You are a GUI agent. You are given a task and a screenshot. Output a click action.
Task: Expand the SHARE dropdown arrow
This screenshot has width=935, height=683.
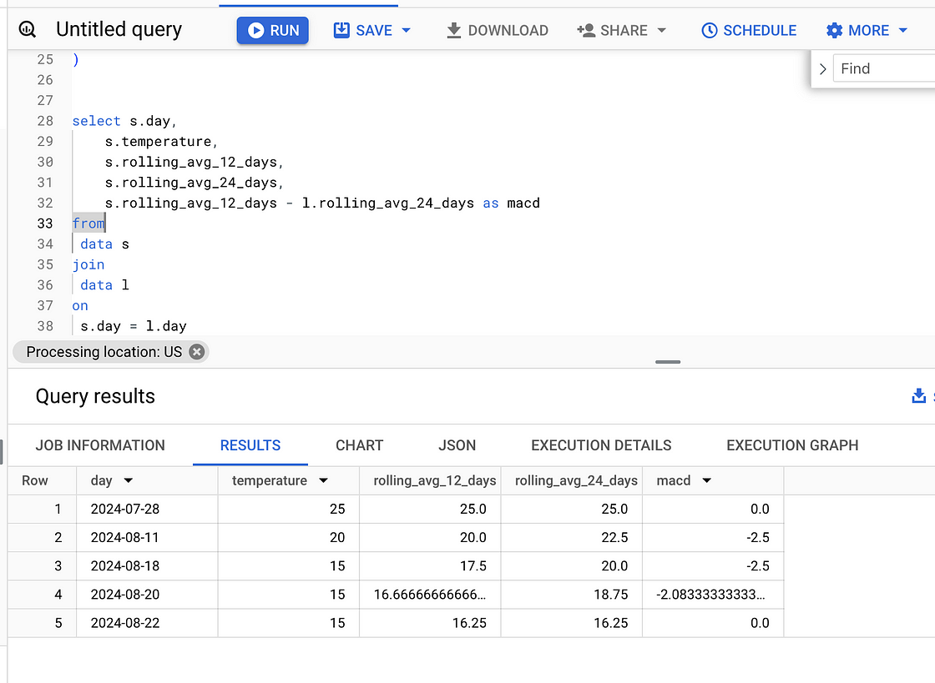tap(661, 30)
